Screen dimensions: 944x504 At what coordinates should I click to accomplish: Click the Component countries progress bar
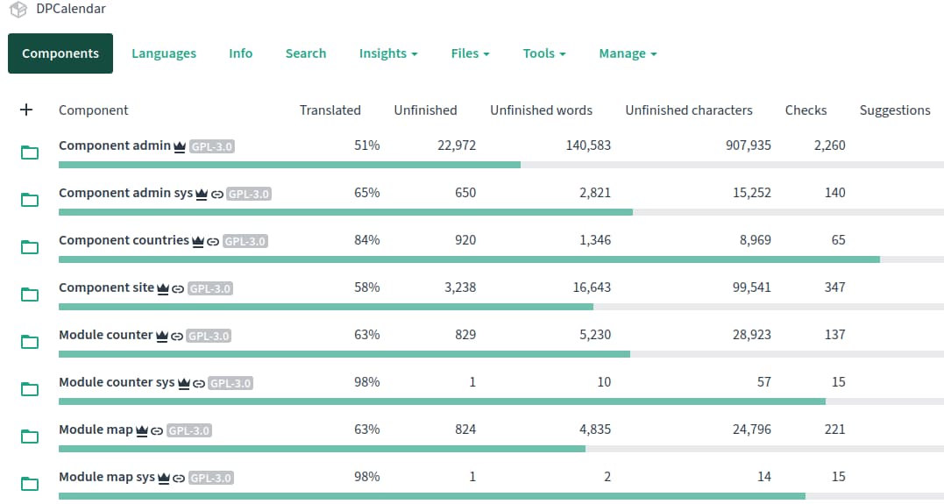(x=469, y=259)
